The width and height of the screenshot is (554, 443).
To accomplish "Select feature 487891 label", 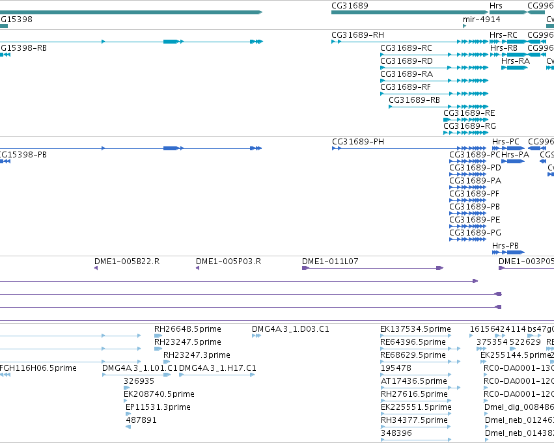I will [141, 420].
